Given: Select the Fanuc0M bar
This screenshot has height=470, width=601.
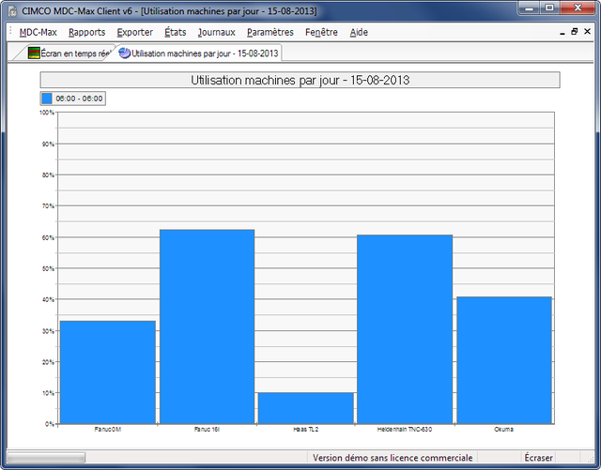Looking at the screenshot, I should pos(108,372).
